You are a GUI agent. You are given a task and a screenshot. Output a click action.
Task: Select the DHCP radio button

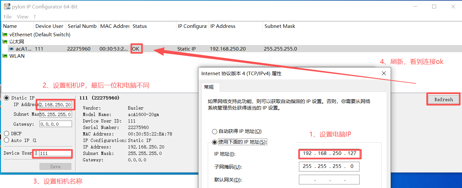tap(7, 133)
